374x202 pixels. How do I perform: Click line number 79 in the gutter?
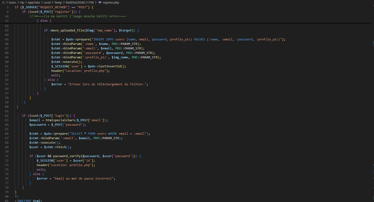7,192
